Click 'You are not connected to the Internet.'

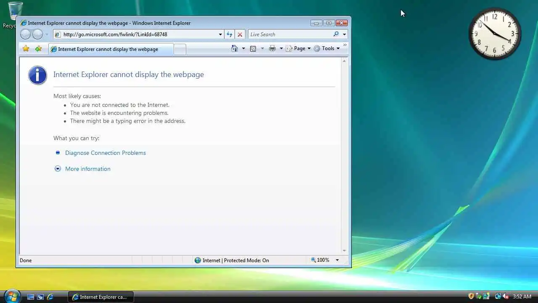(120, 105)
